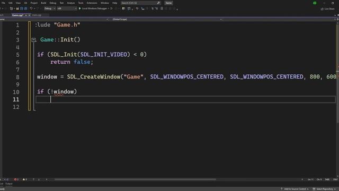Open the account profile badge
Screen dimensions: 339x191
tap(315, 3)
